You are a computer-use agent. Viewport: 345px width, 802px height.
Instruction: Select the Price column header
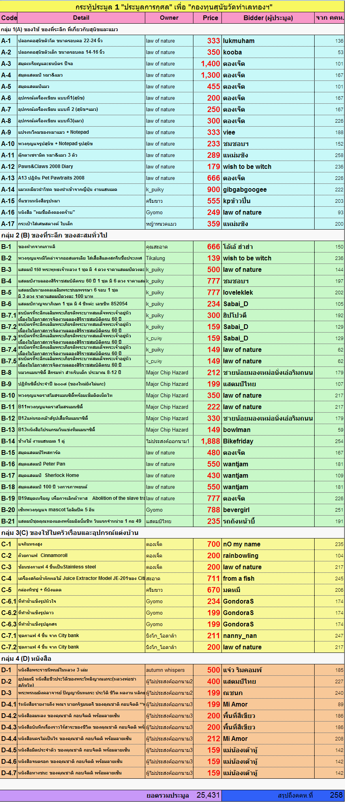point(207,18)
